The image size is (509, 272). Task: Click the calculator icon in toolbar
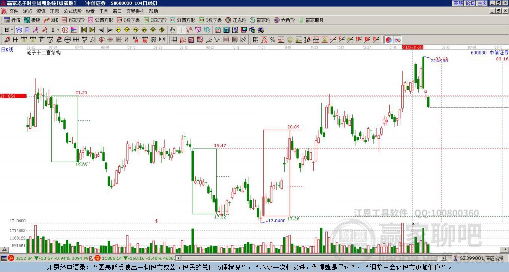[226, 30]
